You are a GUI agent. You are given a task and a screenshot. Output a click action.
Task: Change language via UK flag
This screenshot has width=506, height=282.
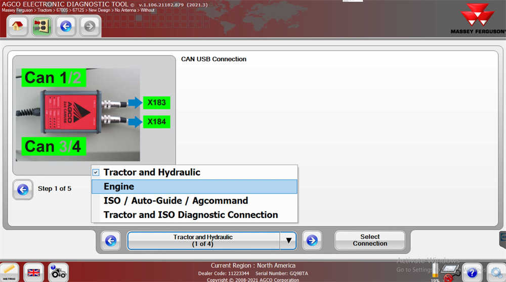click(33, 273)
